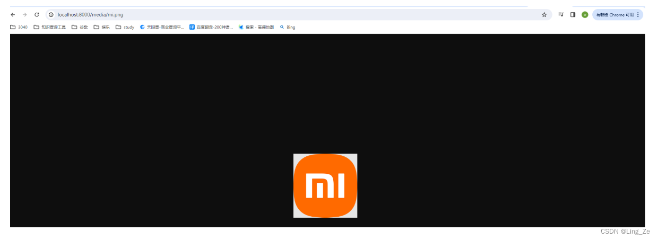
Task: Open the Bing bookmark
Action: coord(288,27)
